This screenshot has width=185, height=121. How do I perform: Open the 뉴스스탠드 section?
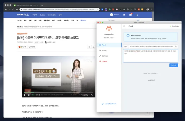coord(52,15)
